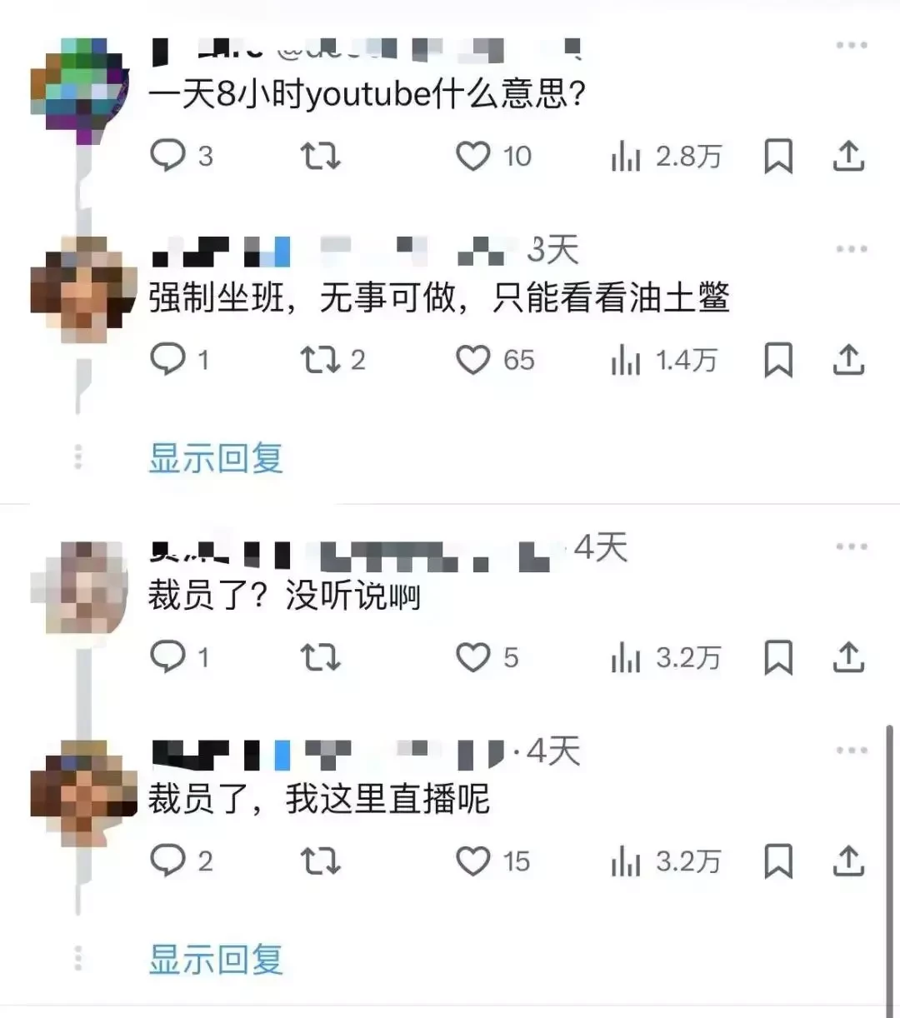
Task: Open more options for 'youtube什么意思' tweet
Action: 852,45
